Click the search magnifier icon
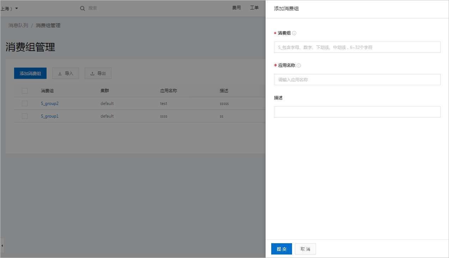This screenshot has height=258, width=449. click(x=83, y=8)
